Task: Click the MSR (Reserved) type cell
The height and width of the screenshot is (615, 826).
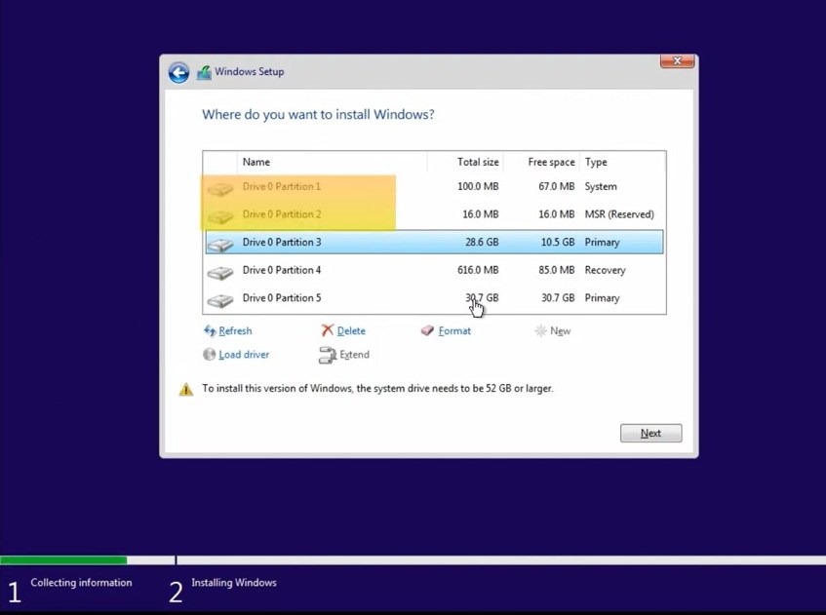Action: [x=619, y=214]
